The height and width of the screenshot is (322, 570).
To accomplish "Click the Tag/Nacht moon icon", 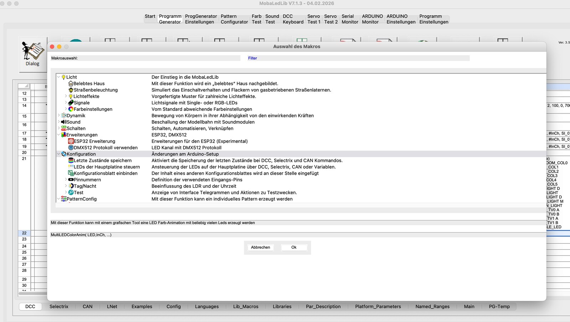I will tap(71, 186).
